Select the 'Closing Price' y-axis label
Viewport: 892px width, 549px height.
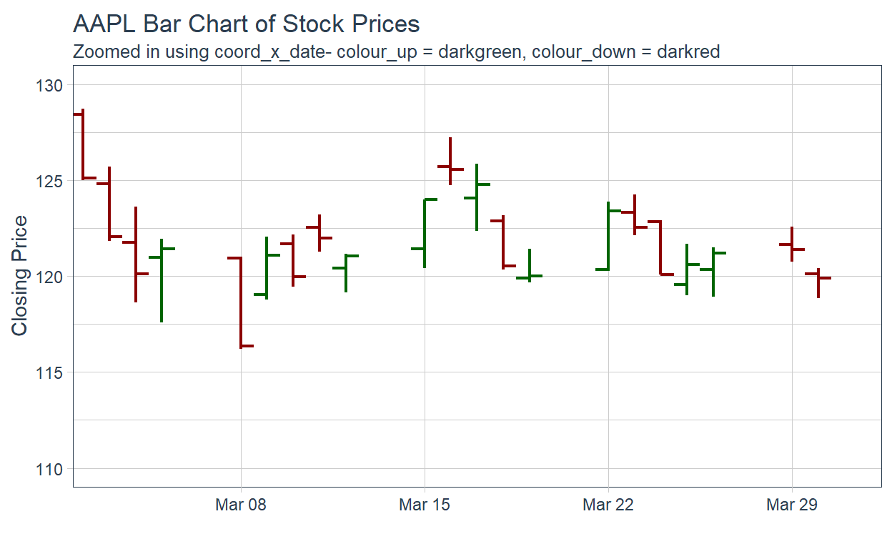coord(19,275)
